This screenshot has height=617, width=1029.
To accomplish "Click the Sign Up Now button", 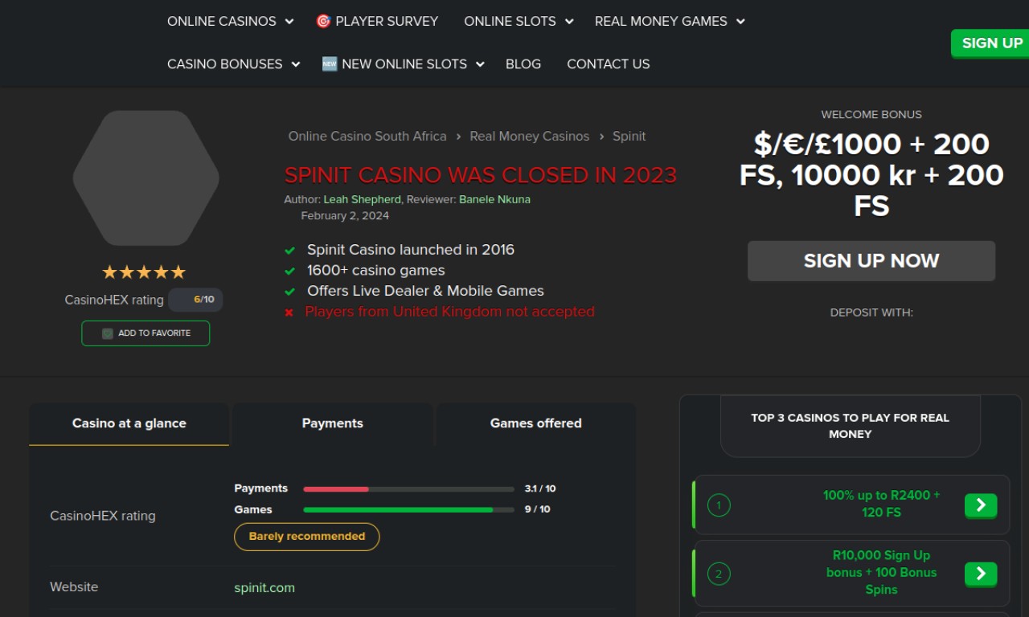I will click(871, 261).
